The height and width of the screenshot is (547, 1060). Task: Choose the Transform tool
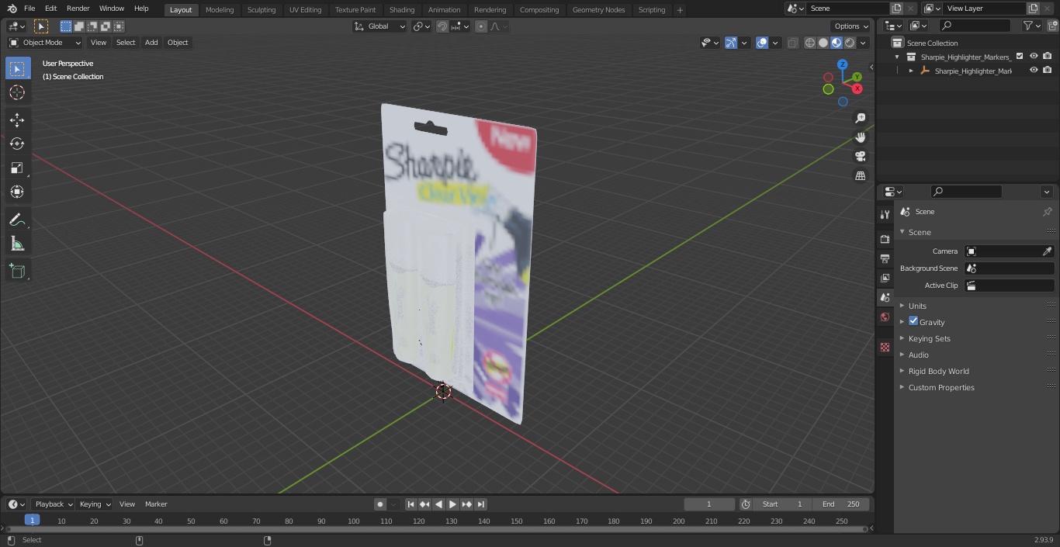[17, 192]
